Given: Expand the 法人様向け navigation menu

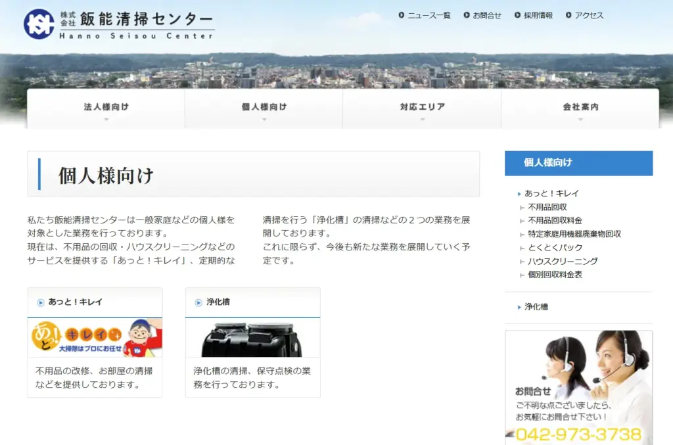Looking at the screenshot, I should 106,108.
